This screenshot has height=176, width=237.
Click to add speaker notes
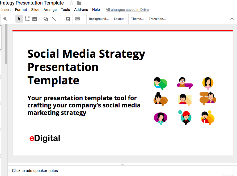[x=35, y=171]
